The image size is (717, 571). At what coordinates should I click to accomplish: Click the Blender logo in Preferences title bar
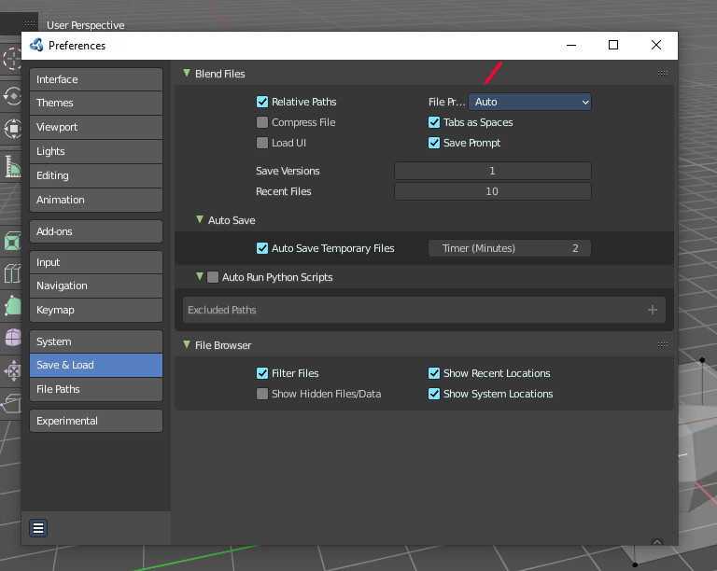(x=36, y=45)
